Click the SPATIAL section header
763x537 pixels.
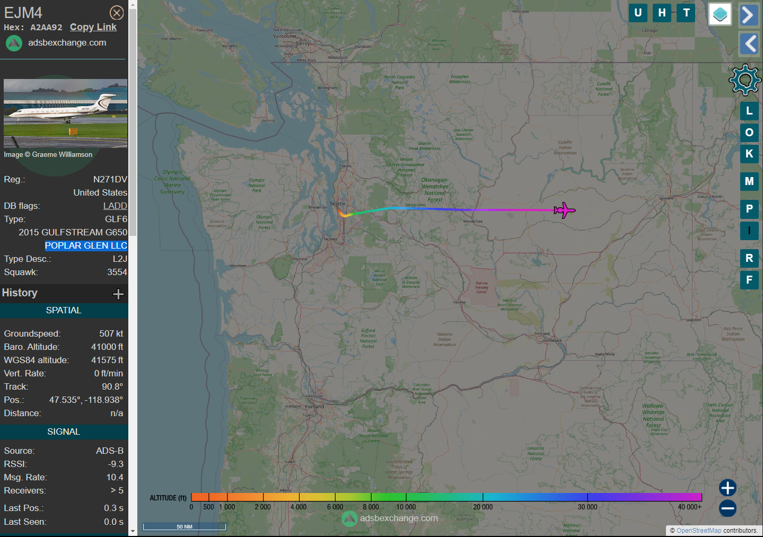[x=64, y=310]
